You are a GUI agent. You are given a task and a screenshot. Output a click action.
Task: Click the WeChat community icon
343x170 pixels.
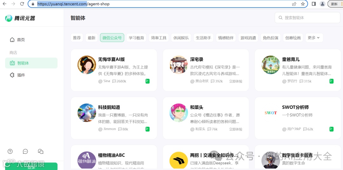click(x=41, y=151)
